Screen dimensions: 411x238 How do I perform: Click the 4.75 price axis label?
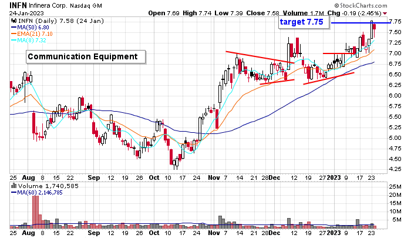[x=395, y=148]
